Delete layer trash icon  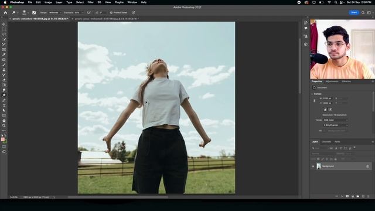point(369,196)
